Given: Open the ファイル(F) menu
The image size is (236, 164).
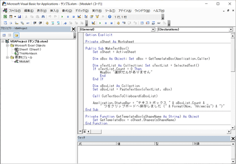Looking at the screenshot, I should (x=15, y=11).
